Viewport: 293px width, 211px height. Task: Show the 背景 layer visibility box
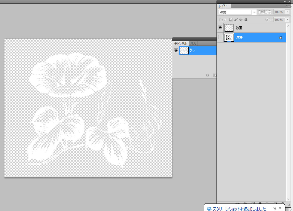pos(220,37)
